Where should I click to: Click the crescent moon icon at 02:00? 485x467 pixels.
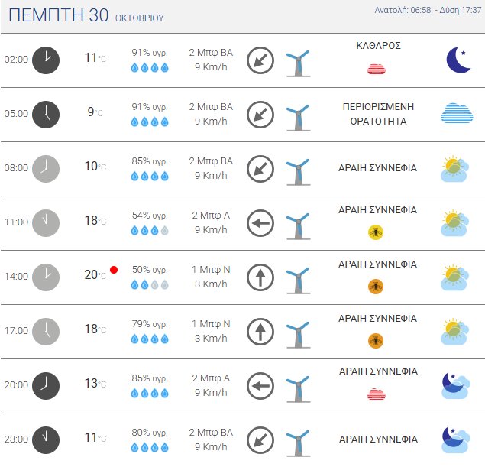pos(458,60)
